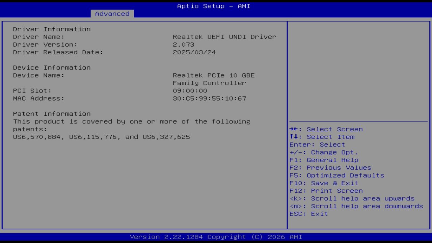Click the F5: Optimized Defaults entry
Viewport: 432px width, 243px height.
pos(337,175)
